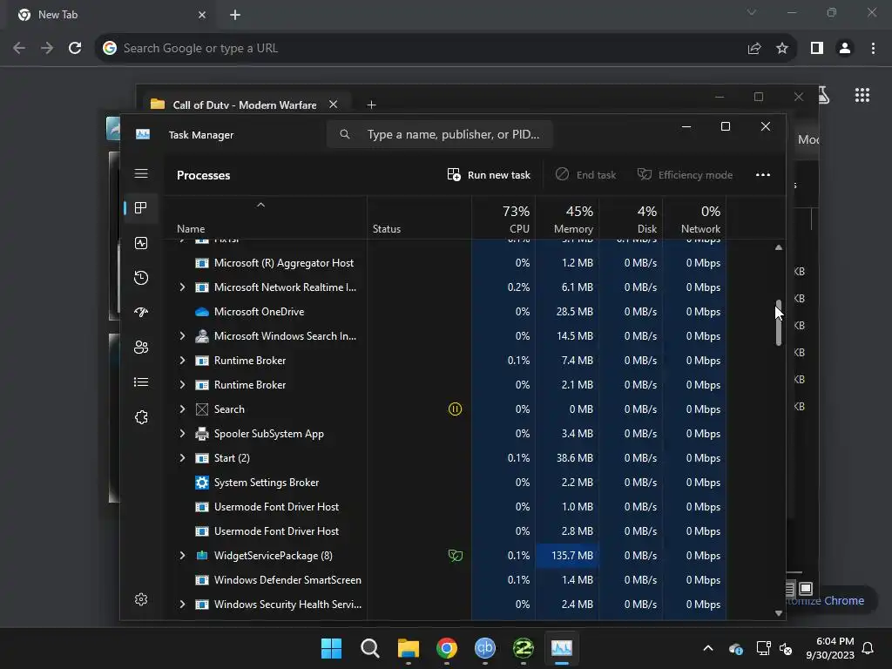Open a new Chrome tab with plus button
Screen dimensions: 892x669
pos(235,15)
